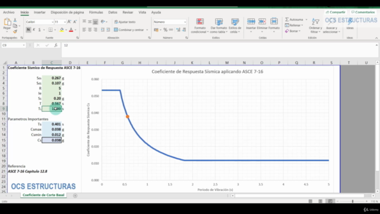Decrease decimal places icon
This screenshot has height=214, width=380.
[184, 30]
